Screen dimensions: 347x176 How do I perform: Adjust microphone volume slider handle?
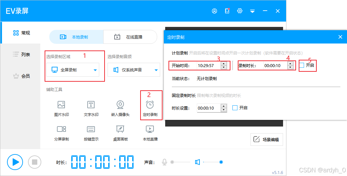[x=172, y=162]
